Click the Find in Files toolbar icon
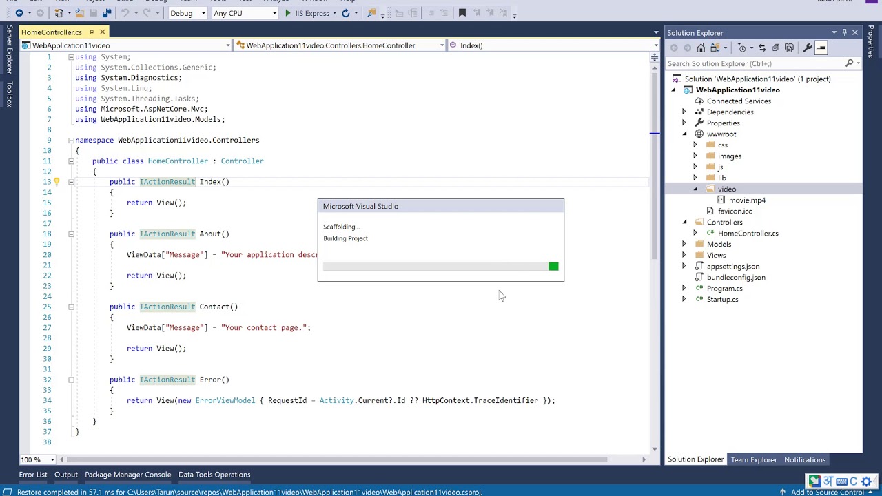Image resolution: width=882 pixels, height=496 pixels. pos(371,13)
